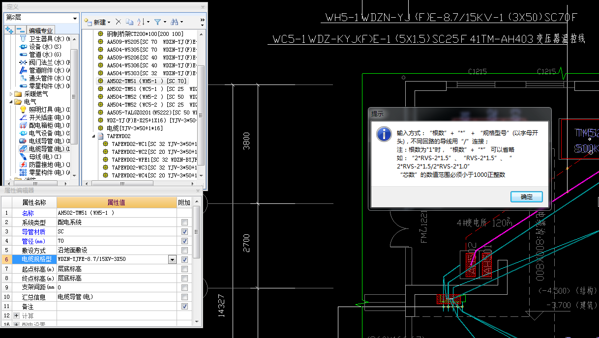
Task: Expand the 采暖燃气 folder
Action: pyautogui.click(x=11, y=94)
